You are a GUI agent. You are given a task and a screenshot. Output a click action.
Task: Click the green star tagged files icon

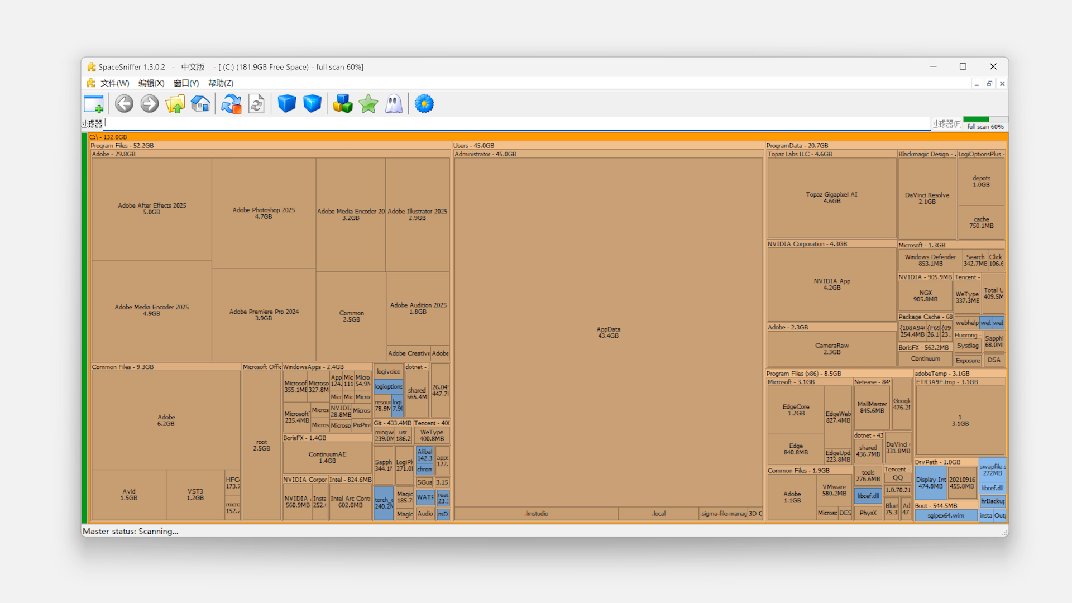point(368,104)
